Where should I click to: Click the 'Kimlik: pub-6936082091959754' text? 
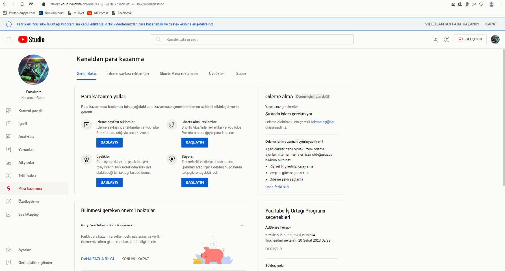tap(290, 235)
